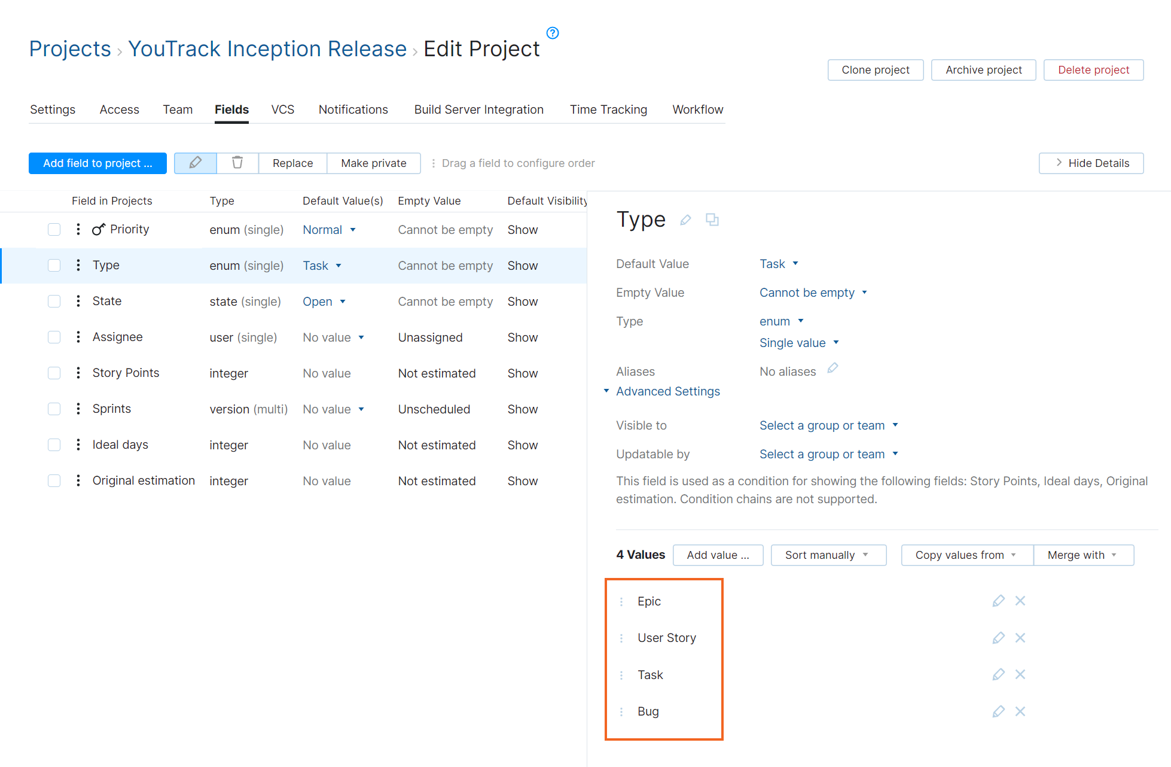The width and height of the screenshot is (1171, 767).
Task: Open the edit field pencil icon in toolbar
Action: (x=195, y=163)
